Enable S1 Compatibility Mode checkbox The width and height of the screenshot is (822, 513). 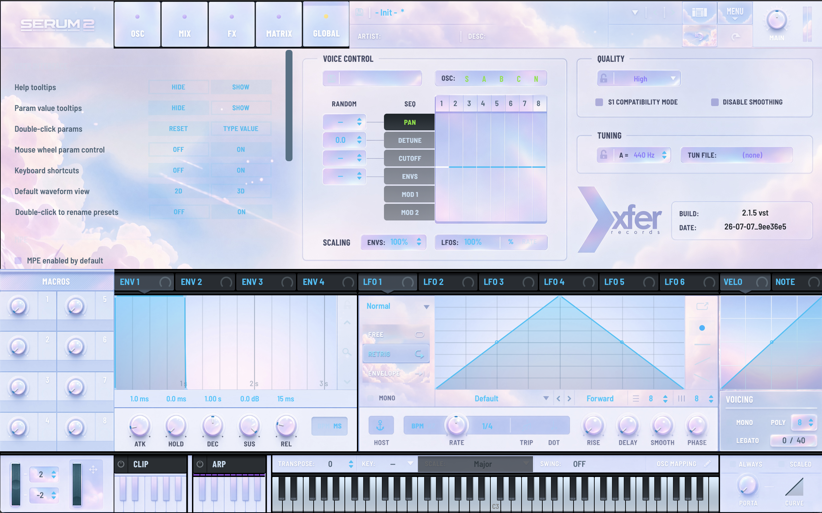pos(599,102)
